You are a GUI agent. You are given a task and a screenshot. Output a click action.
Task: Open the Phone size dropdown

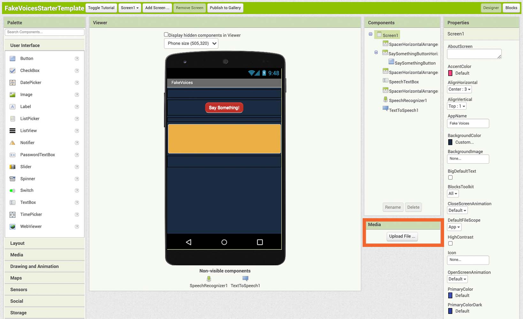click(191, 43)
